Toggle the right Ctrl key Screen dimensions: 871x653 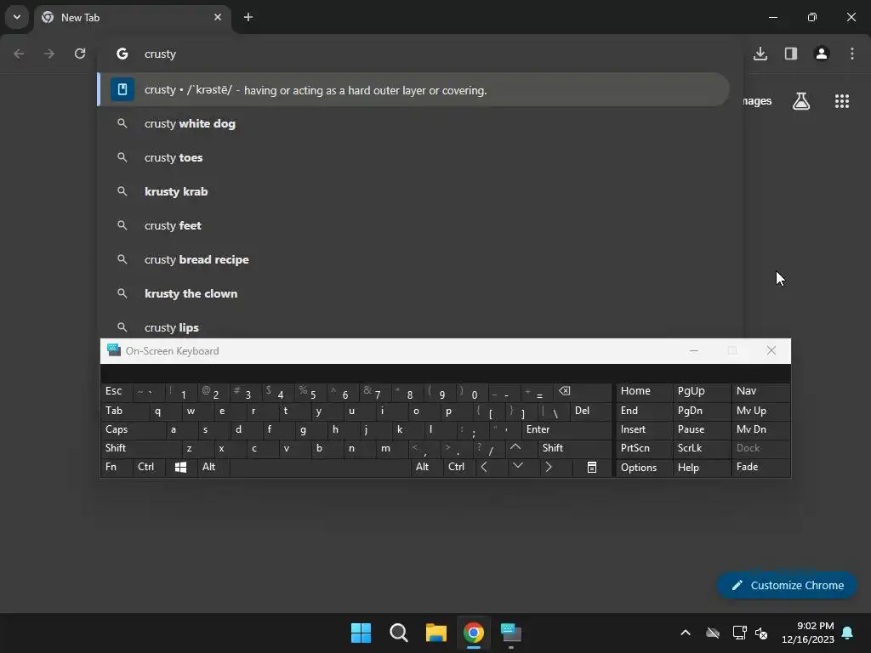[459, 467]
